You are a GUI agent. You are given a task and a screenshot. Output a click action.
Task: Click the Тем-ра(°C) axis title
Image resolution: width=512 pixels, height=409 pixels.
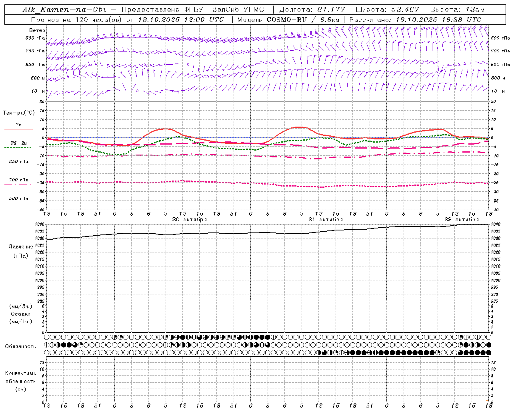(19, 113)
